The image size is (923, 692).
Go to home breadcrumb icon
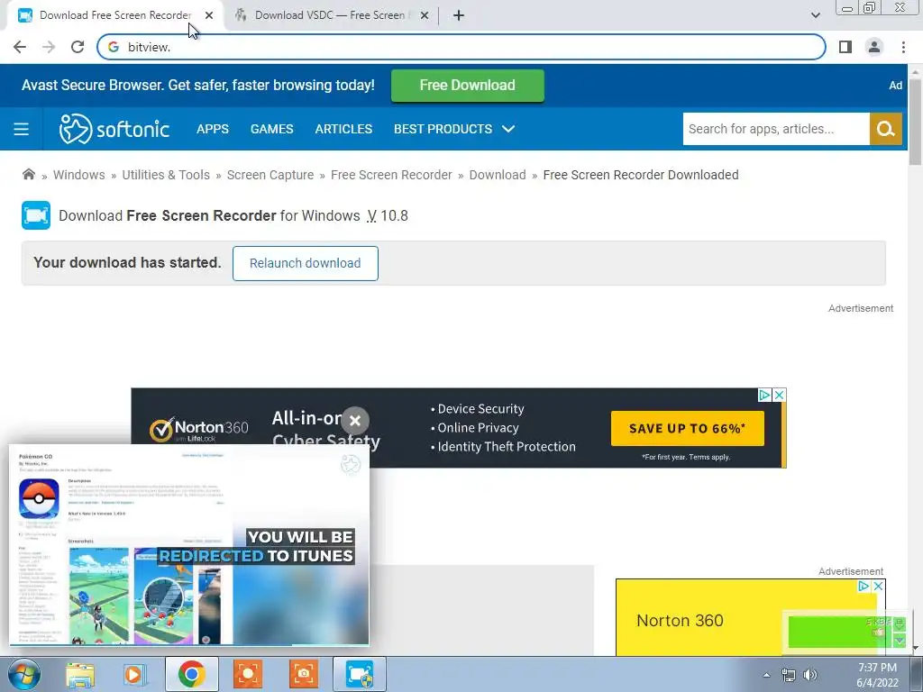28,174
